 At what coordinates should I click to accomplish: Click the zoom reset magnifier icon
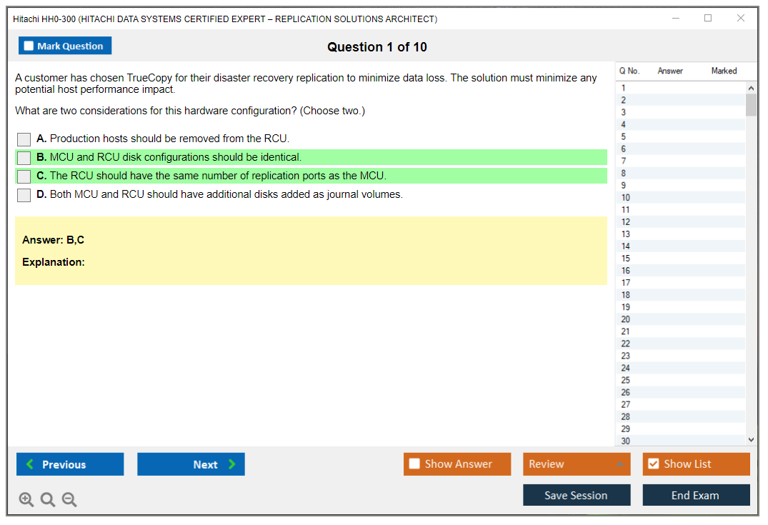pyautogui.click(x=48, y=500)
